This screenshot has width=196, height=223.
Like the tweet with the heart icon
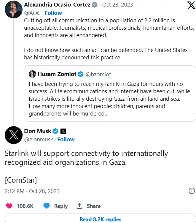click(x=9, y=206)
